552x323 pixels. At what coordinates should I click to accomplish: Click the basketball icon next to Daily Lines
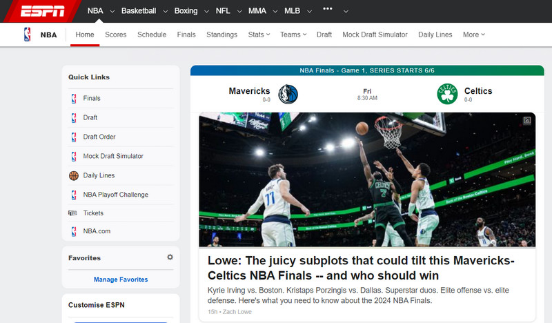coord(74,175)
